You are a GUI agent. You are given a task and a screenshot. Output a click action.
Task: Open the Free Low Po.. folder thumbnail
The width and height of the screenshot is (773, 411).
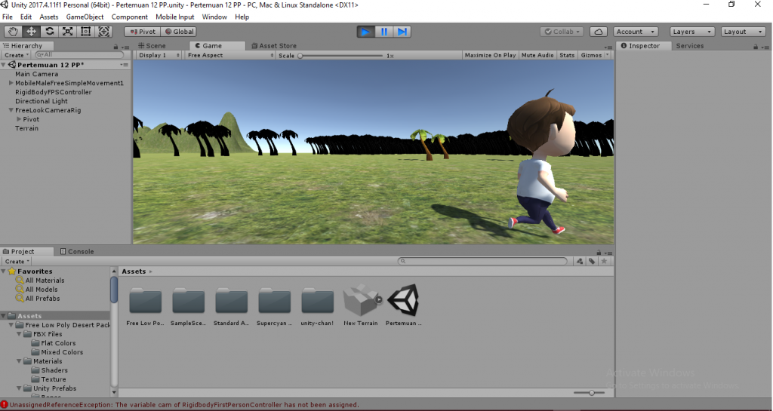point(146,301)
